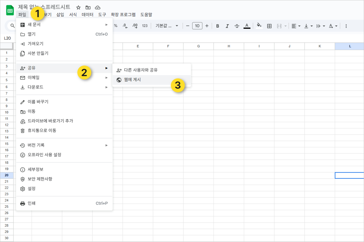
Task: Toggle bold formatting in toolbar
Action: pyautogui.click(x=217, y=26)
